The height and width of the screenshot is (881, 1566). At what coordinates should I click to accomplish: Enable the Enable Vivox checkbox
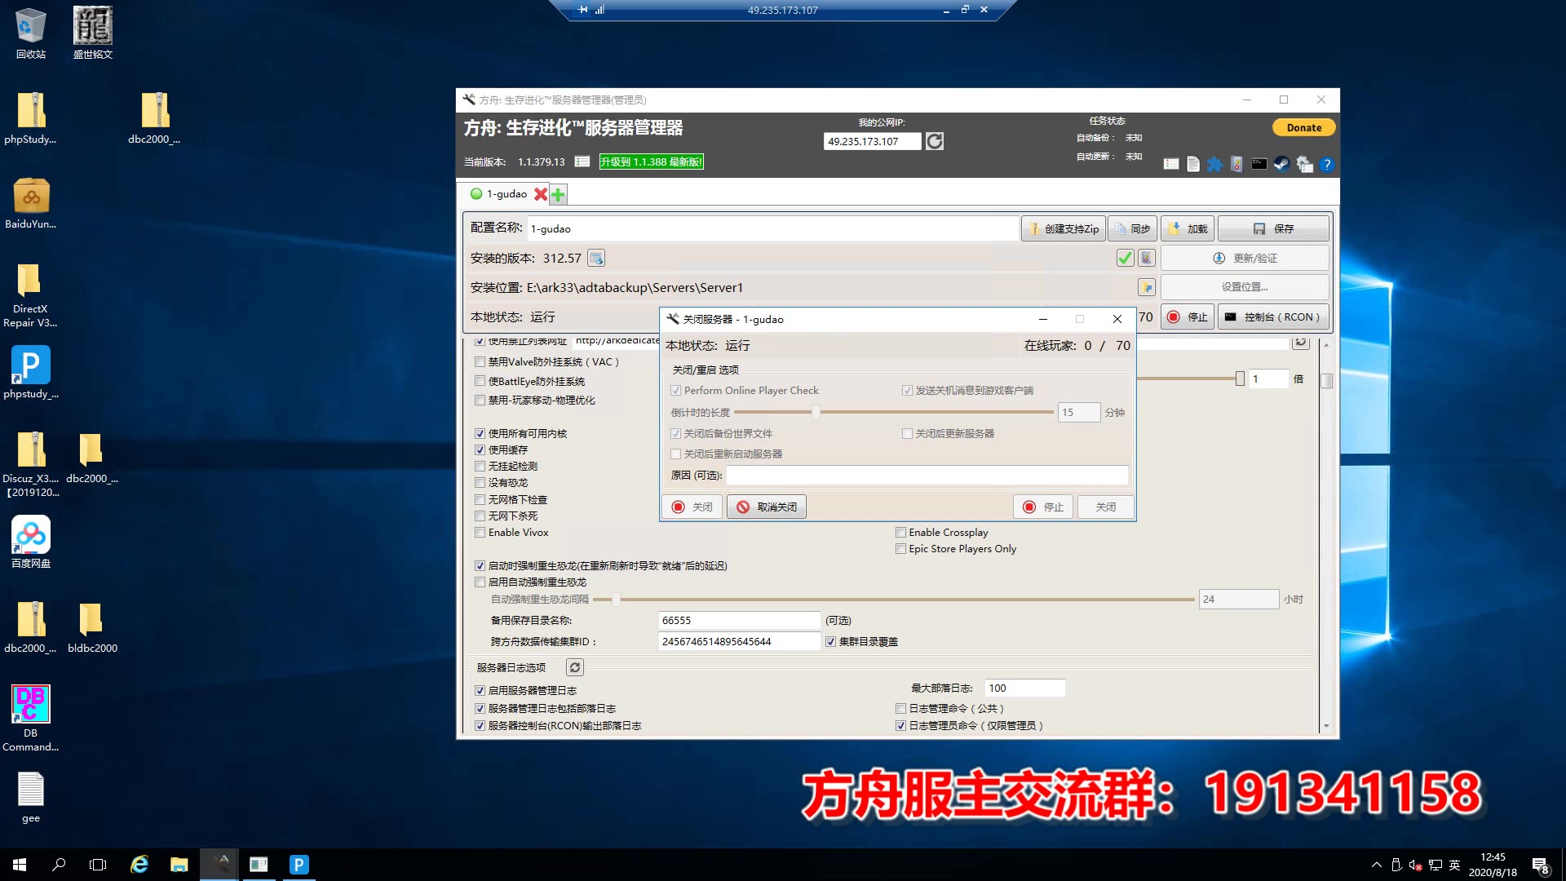(x=480, y=533)
